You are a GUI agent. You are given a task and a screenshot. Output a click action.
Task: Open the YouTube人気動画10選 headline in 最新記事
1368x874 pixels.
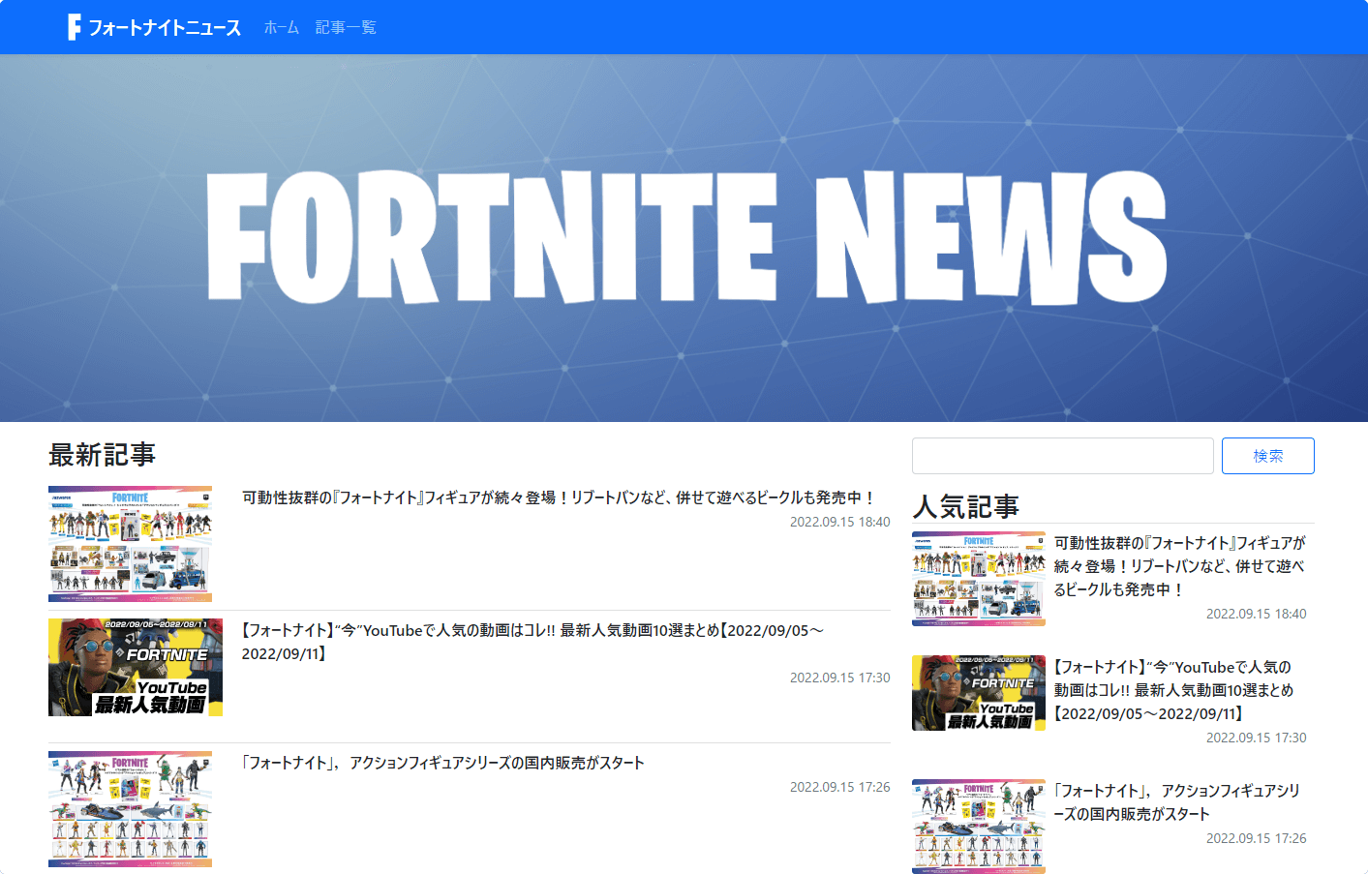532,631
